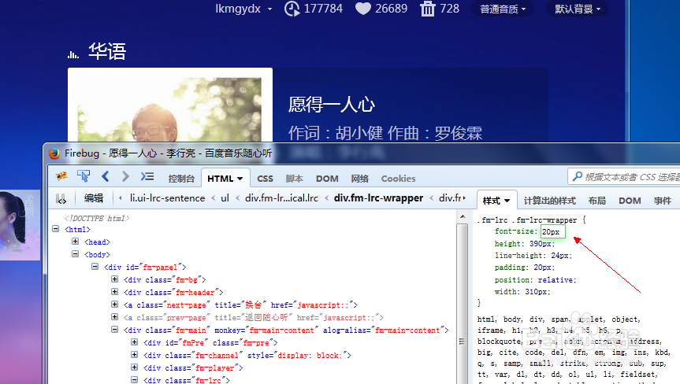Collapse the div fm-panel node

coord(95,266)
